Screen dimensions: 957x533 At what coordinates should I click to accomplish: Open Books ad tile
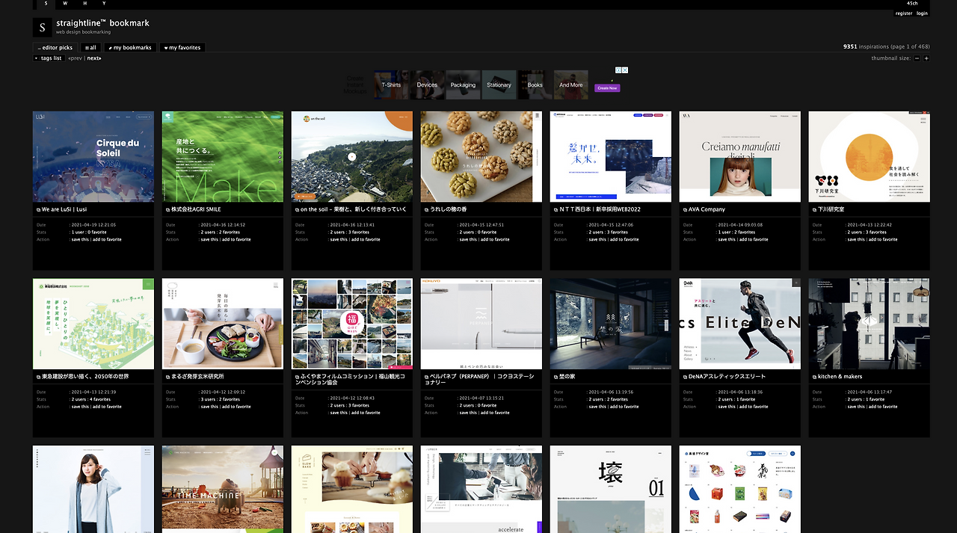(x=535, y=85)
